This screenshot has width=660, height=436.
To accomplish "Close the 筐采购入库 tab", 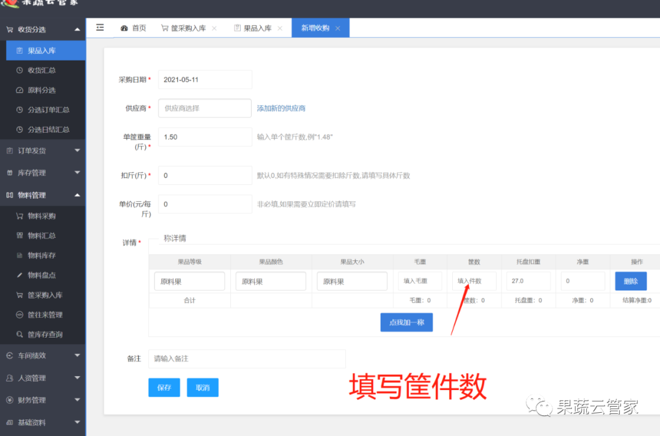I will (214, 28).
